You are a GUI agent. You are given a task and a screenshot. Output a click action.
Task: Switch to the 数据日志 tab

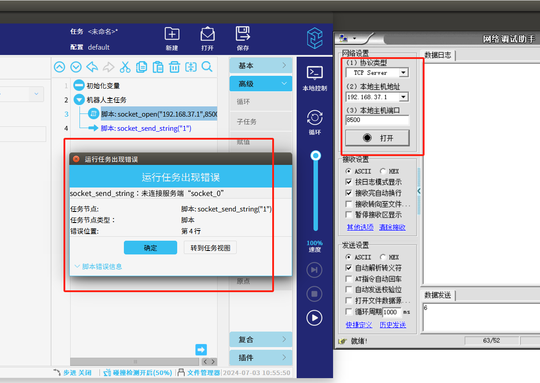437,55
